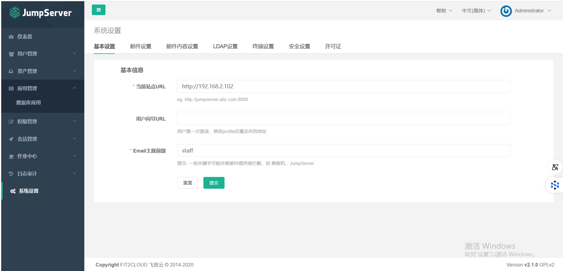Screen dimensions: 563x271
Task: Open the 中文(简体) language dropdown
Action: point(476,11)
